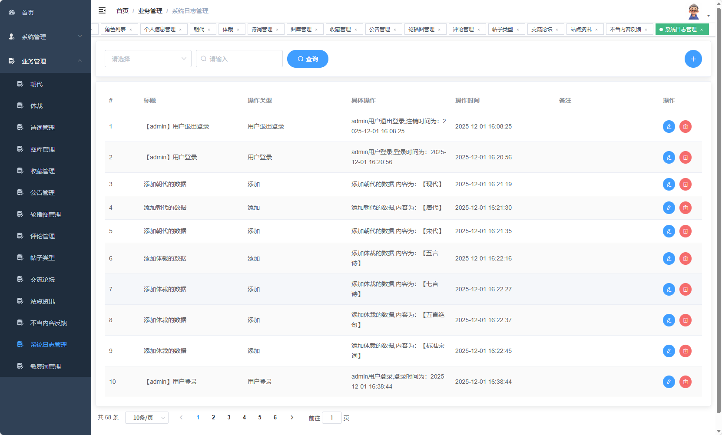Open the 10条/页 page size dropdown

point(146,417)
